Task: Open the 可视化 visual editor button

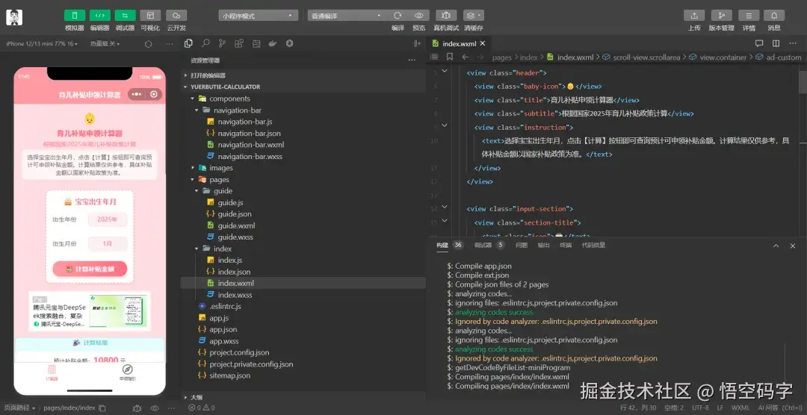Action: coord(150,16)
